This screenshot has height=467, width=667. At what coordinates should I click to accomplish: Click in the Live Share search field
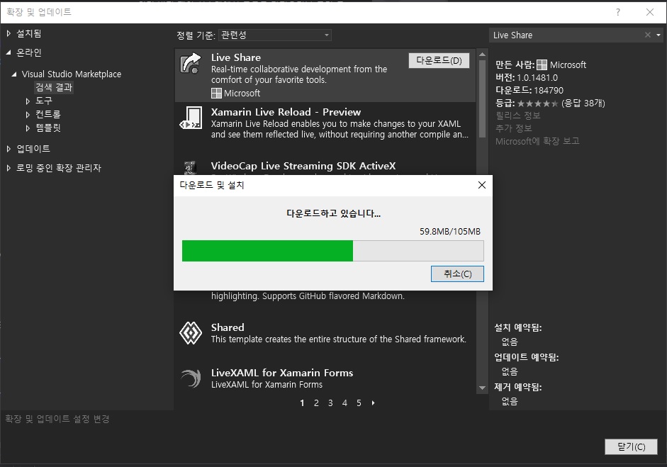tap(566, 35)
